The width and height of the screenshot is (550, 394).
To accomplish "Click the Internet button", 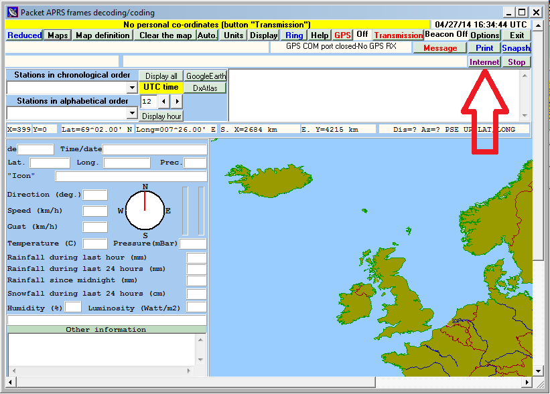I will [x=484, y=62].
